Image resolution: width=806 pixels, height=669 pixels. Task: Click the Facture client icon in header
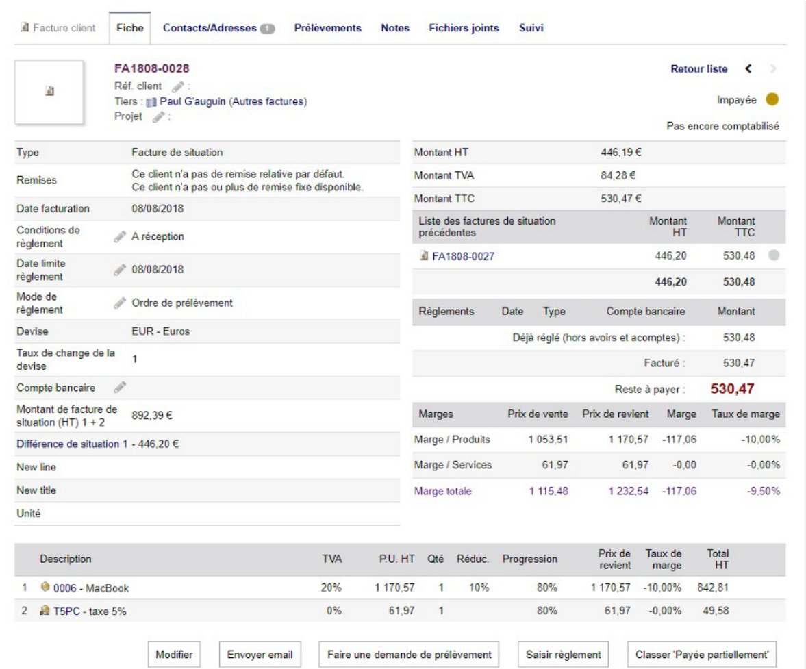(x=25, y=27)
